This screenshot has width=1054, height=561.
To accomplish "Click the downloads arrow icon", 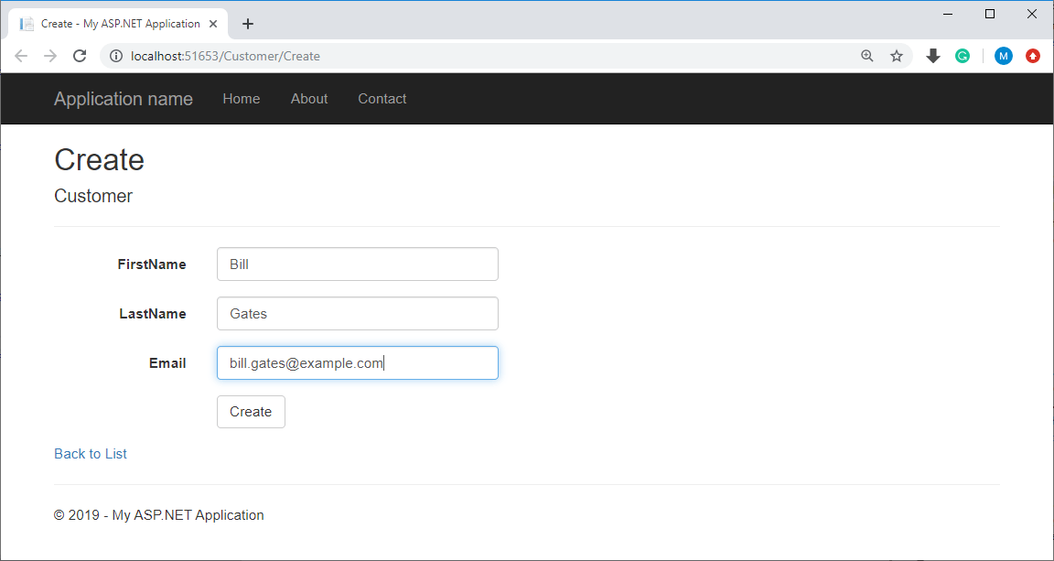I will pyautogui.click(x=932, y=56).
